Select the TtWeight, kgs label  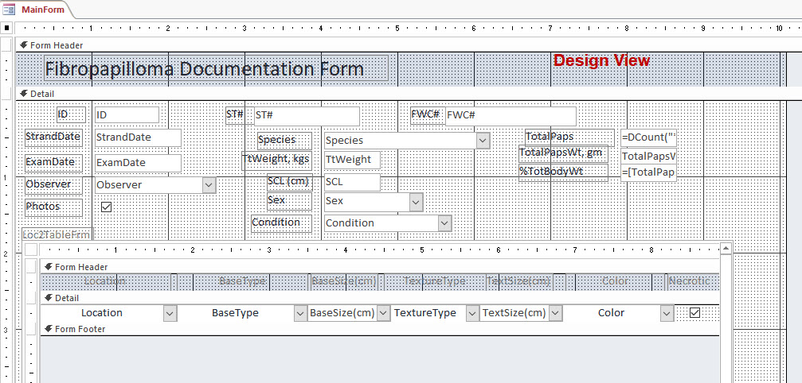point(276,161)
